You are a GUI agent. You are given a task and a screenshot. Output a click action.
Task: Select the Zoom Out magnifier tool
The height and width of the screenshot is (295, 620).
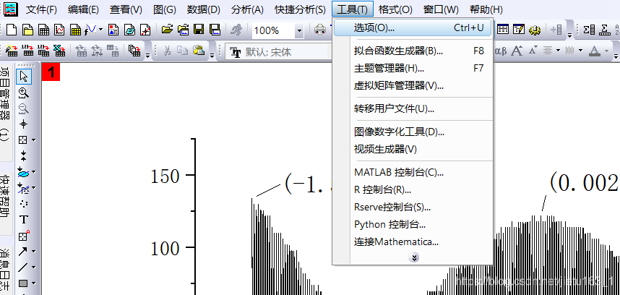[x=24, y=108]
